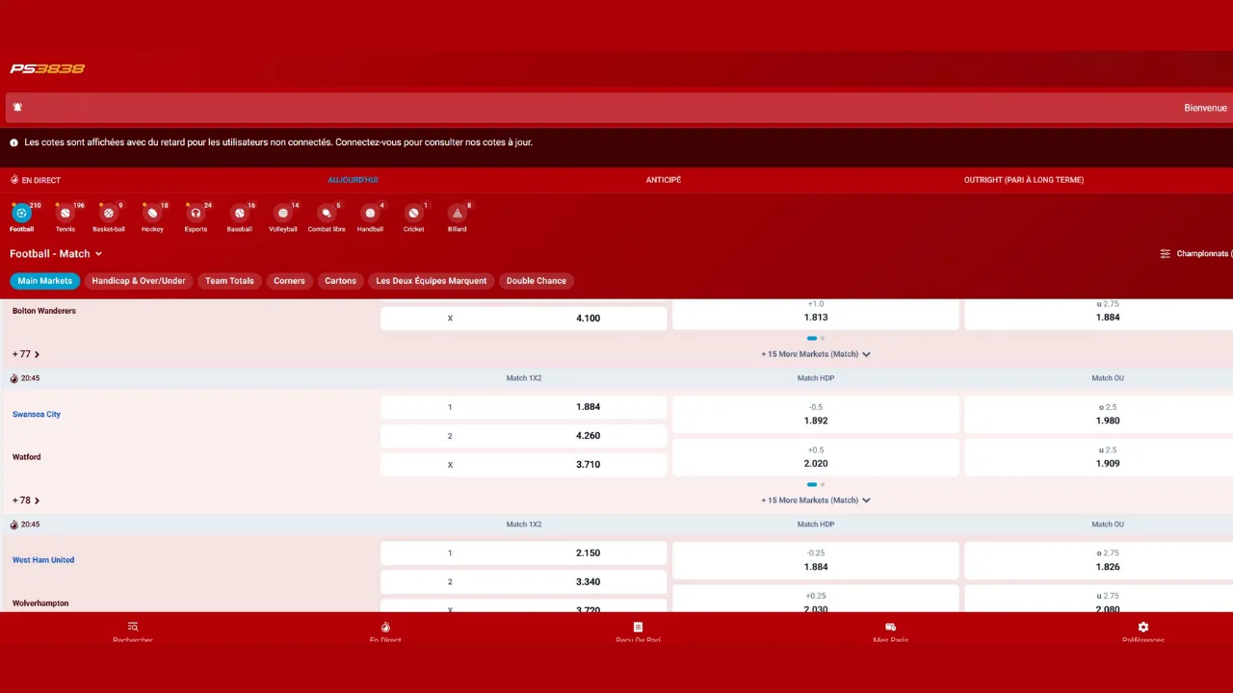
Task: Select West Ham -0.25 handicap at 1.884
Action: coord(816,561)
